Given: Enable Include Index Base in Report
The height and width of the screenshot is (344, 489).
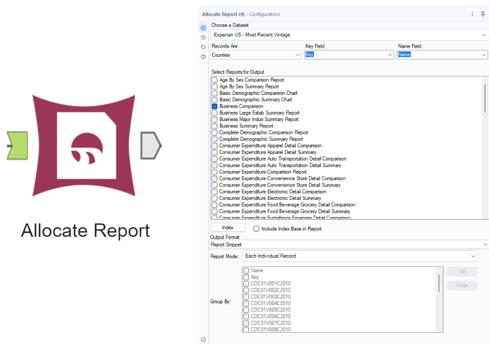Looking at the screenshot, I should tap(257, 228).
